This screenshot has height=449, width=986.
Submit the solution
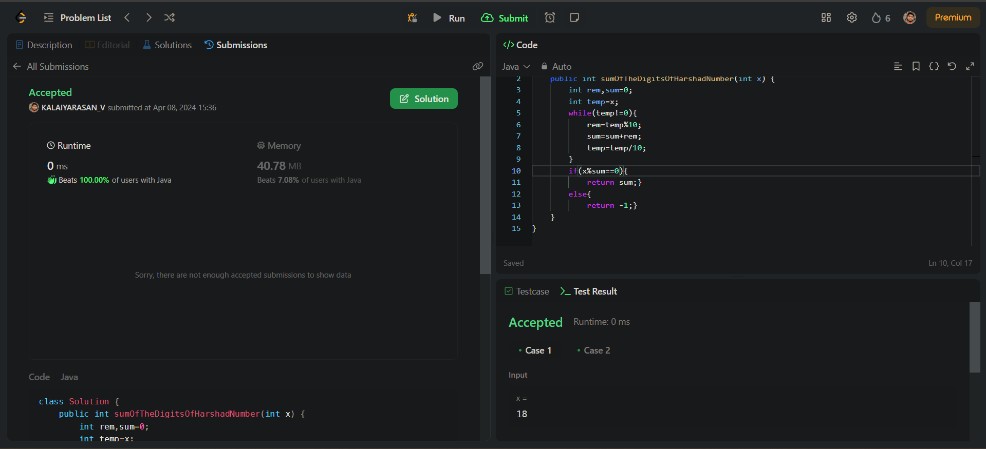(505, 18)
